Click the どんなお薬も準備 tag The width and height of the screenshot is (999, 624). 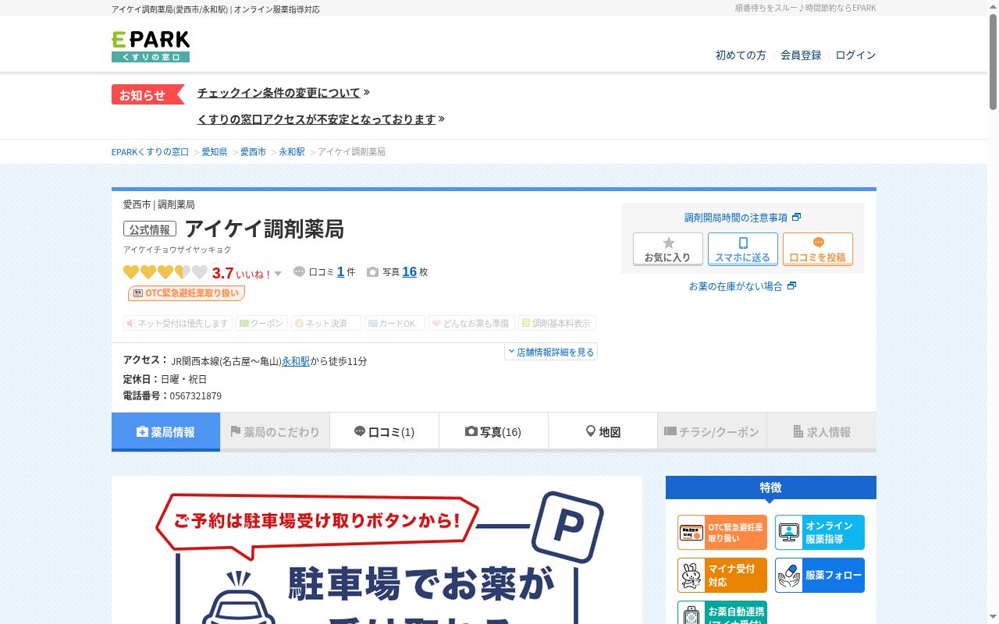click(x=471, y=323)
